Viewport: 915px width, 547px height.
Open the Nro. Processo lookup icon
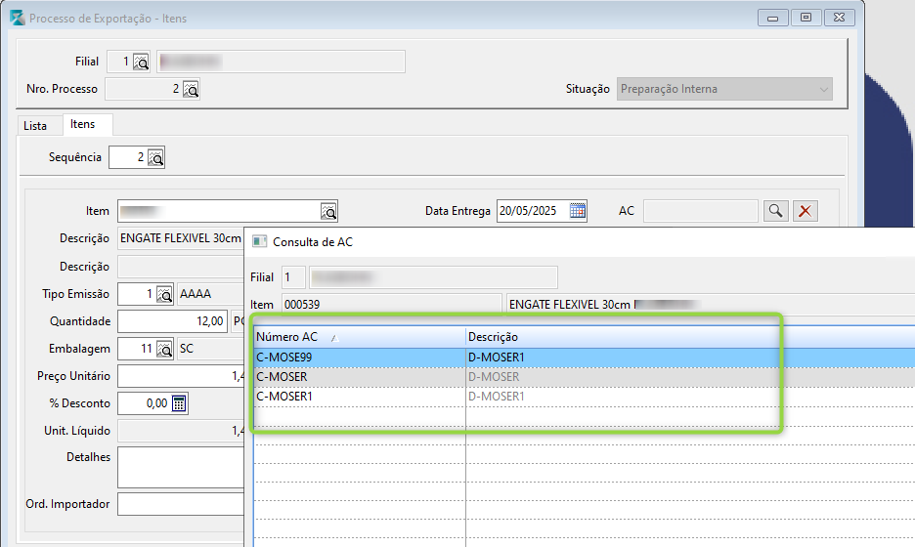191,89
